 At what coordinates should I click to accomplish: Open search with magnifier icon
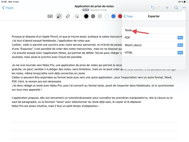pyautogui.click(x=176, y=8)
